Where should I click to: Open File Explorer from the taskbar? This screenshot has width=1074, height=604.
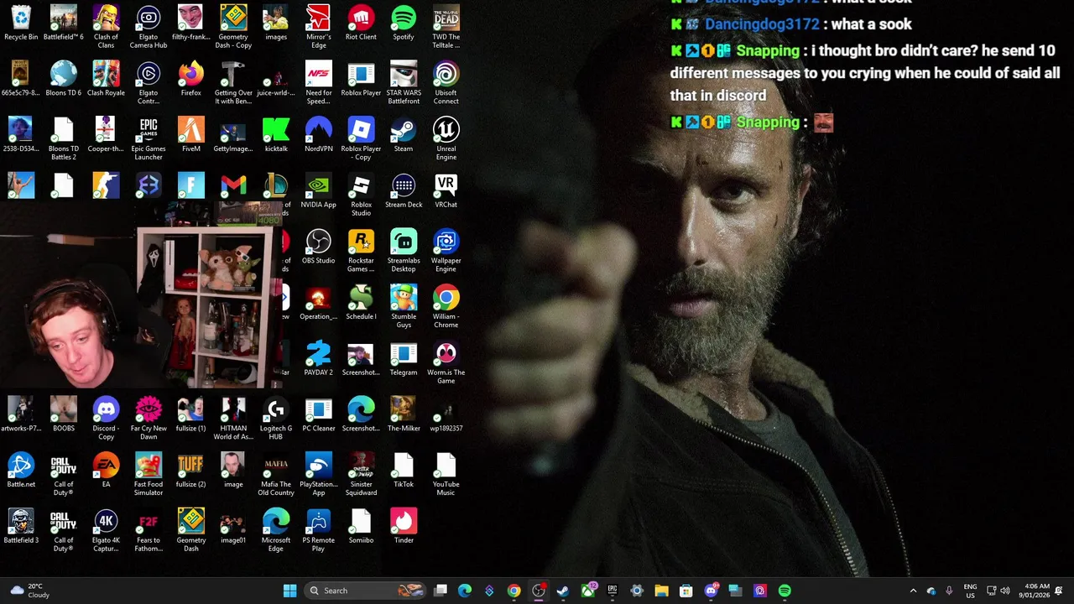click(661, 591)
